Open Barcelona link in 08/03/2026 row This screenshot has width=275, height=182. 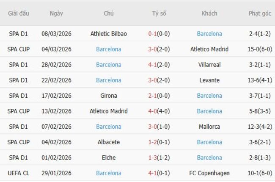click(209, 34)
